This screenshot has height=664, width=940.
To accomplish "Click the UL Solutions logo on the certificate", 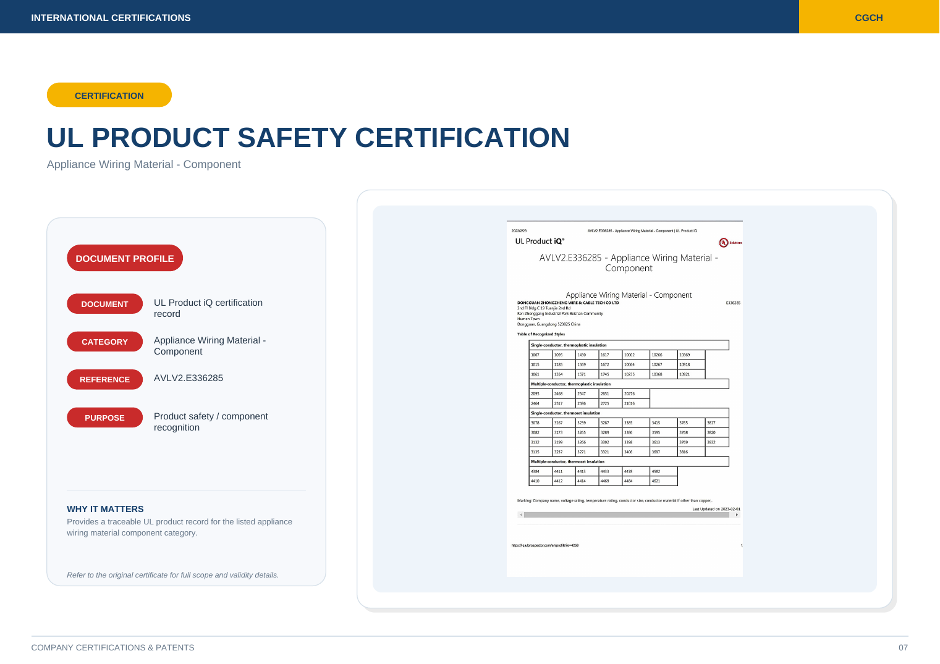I will pos(730,243).
